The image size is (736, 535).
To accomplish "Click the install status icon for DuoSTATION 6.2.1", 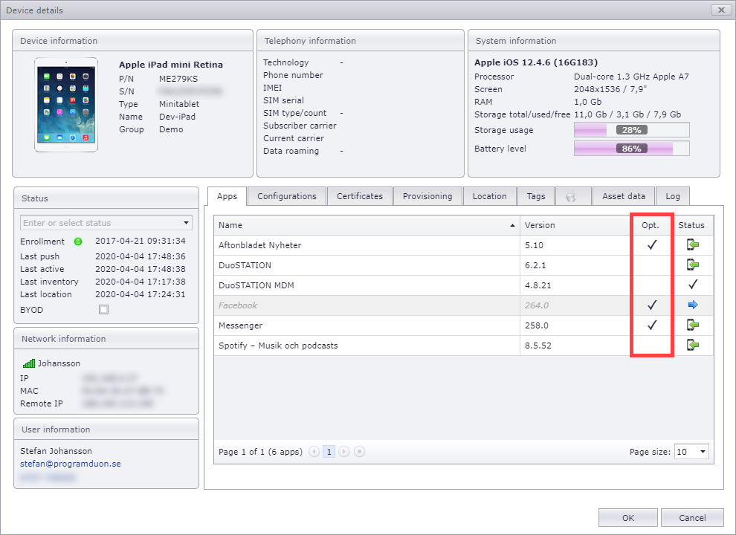I will [x=693, y=265].
